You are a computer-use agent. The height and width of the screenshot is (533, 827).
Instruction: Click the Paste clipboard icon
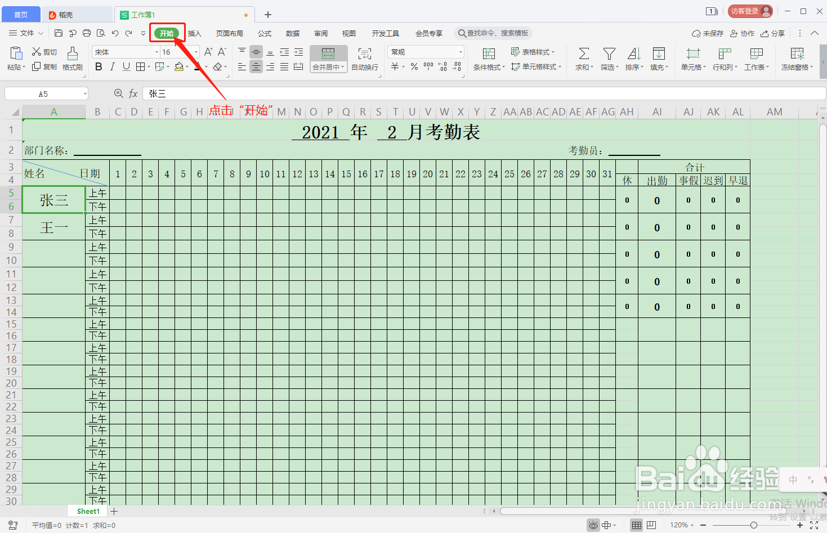coord(16,53)
